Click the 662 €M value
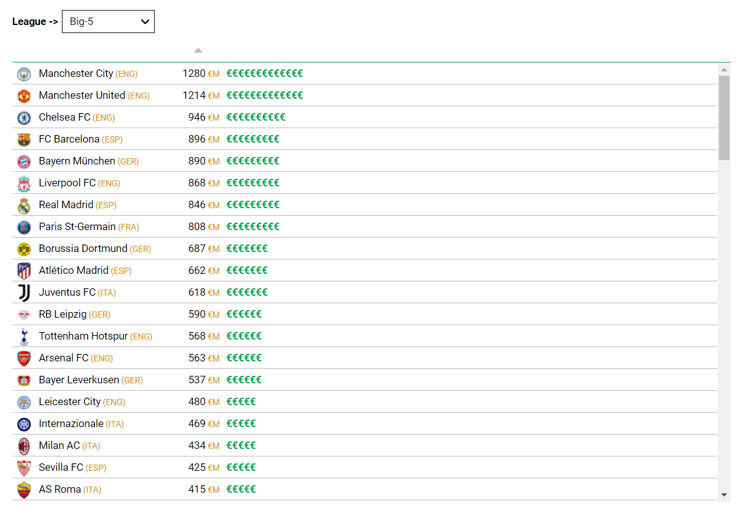Image resolution: width=742 pixels, height=514 pixels. point(204,271)
